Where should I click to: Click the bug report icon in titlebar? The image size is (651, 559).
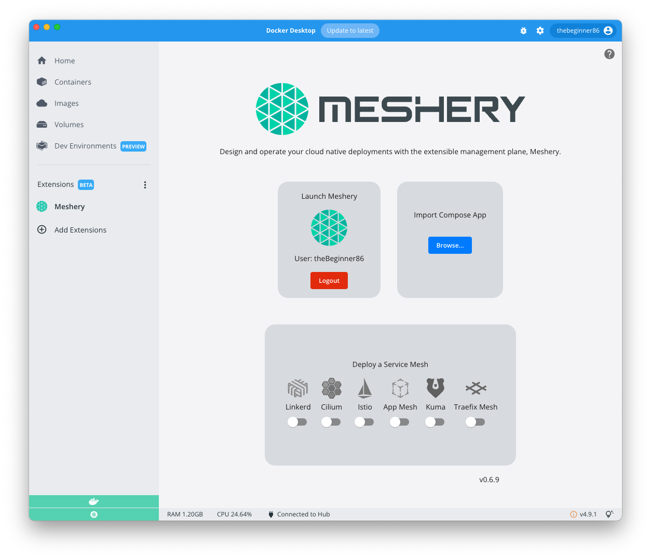click(523, 31)
